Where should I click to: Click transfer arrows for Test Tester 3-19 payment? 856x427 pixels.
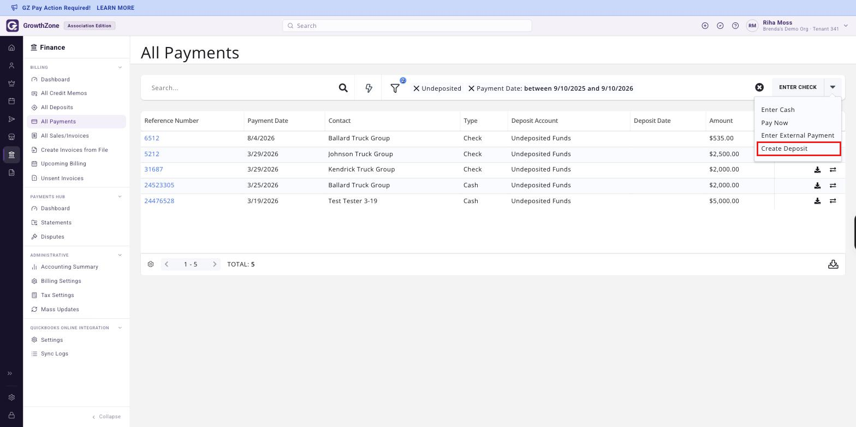833,201
